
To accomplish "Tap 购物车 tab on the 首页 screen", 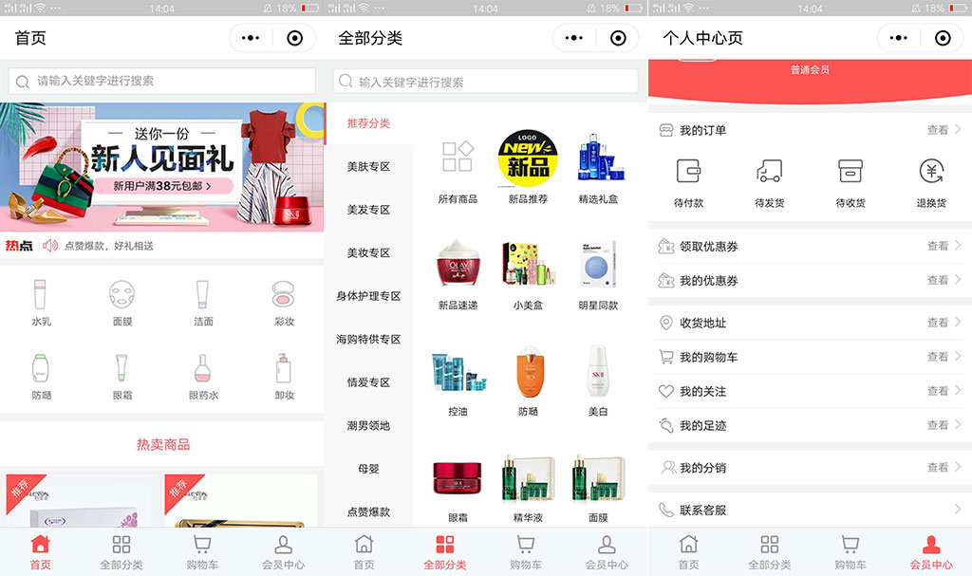I will tap(201, 552).
